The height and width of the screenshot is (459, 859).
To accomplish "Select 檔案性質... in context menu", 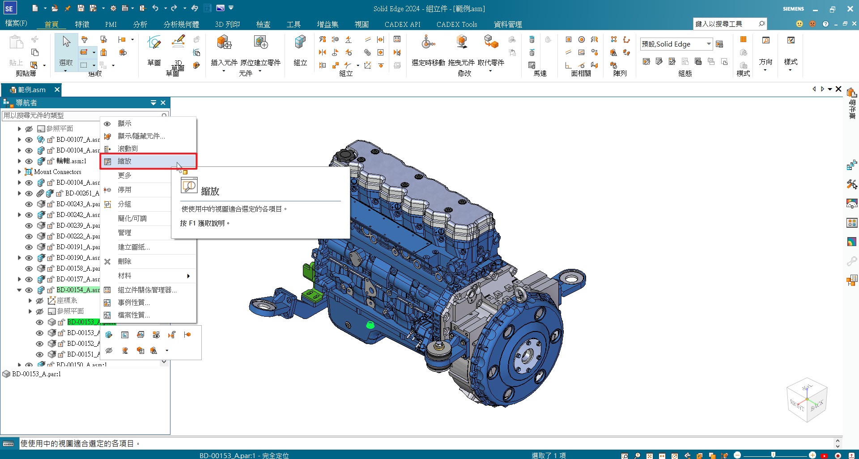I will (x=148, y=315).
